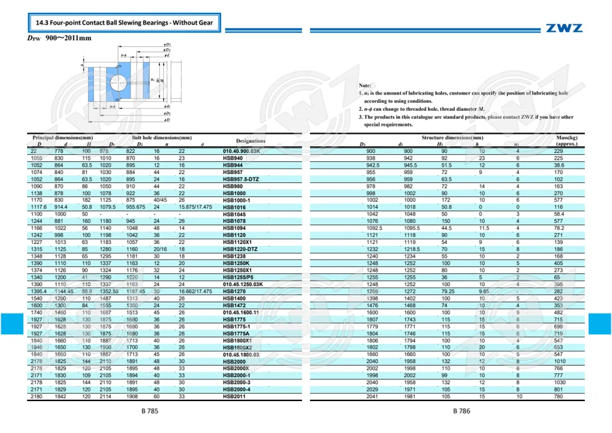This screenshot has width=612, height=433.
Task: Click the mass value '38.6'
Action: click(x=559, y=165)
